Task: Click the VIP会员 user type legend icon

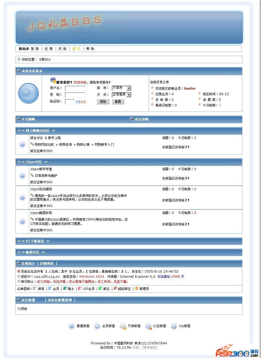Action: coord(80,288)
